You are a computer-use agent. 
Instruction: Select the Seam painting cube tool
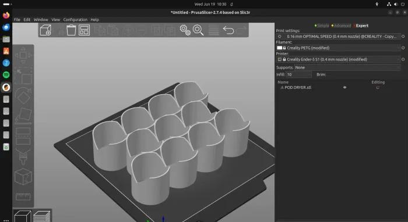point(23,177)
